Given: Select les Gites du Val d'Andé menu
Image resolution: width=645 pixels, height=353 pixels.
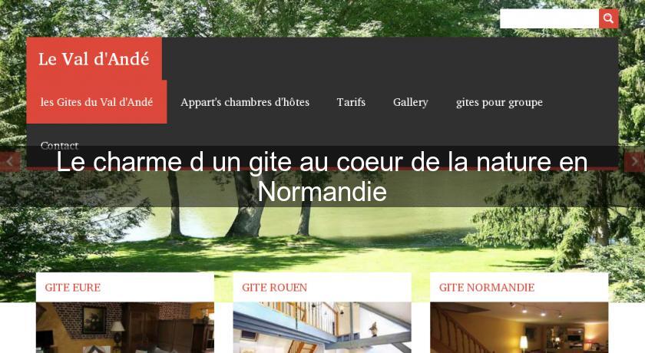Looking at the screenshot, I should pos(97,102).
